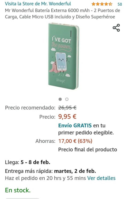Tap the Precio final del producto text
Viewport: 127px width, 199px height.
pos(87,150)
